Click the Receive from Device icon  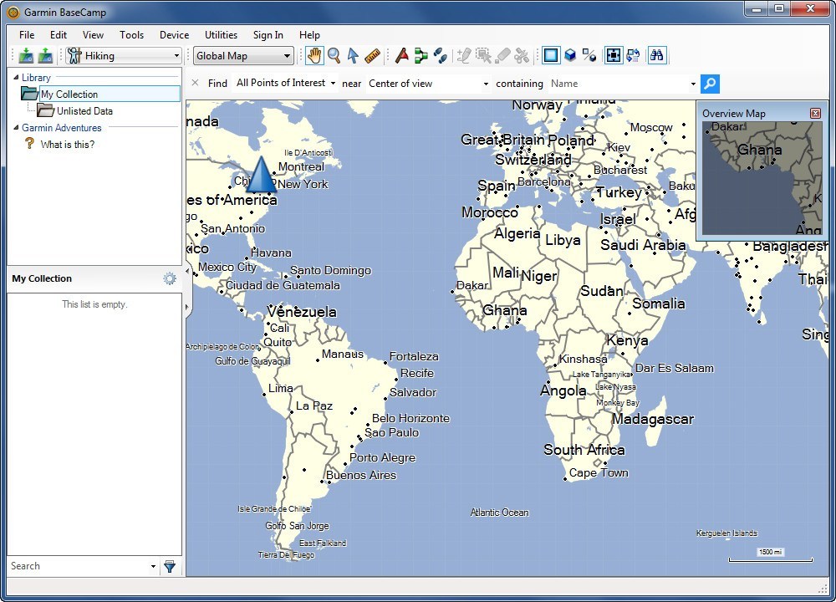pyautogui.click(x=46, y=55)
